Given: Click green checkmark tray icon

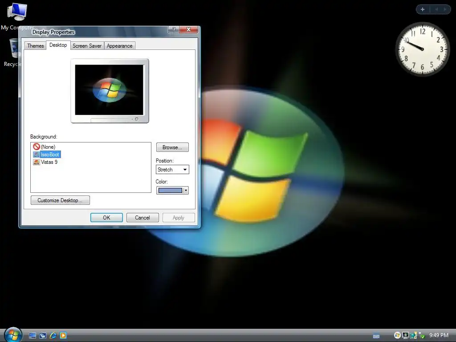Looking at the screenshot, I should coord(422,336).
